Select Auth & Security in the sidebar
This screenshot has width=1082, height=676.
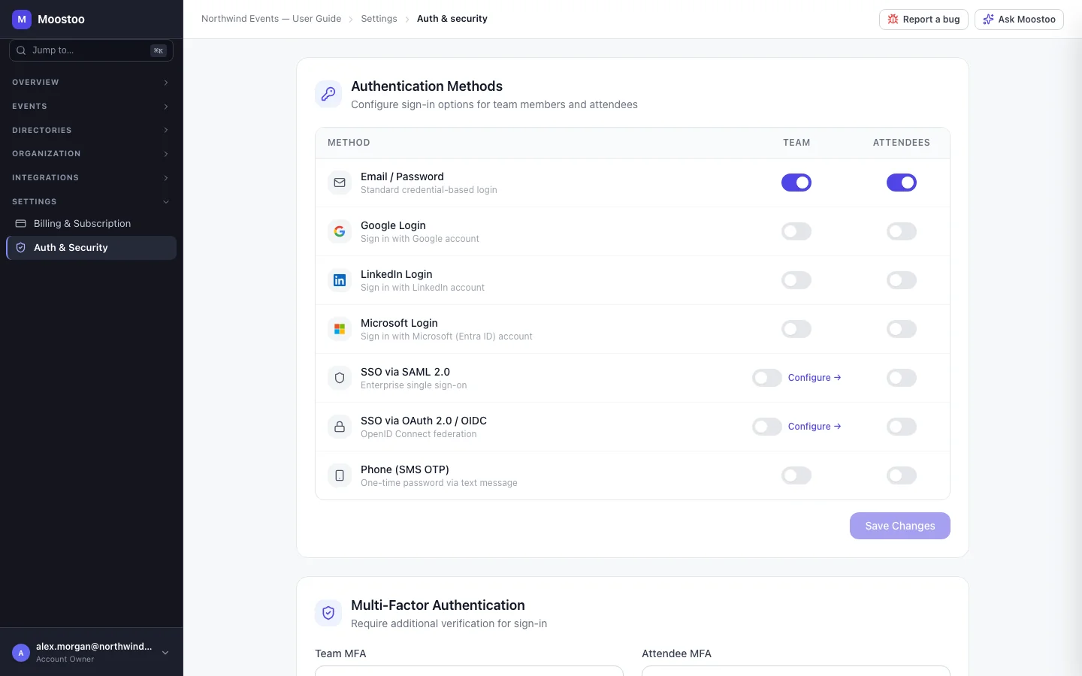(91, 248)
